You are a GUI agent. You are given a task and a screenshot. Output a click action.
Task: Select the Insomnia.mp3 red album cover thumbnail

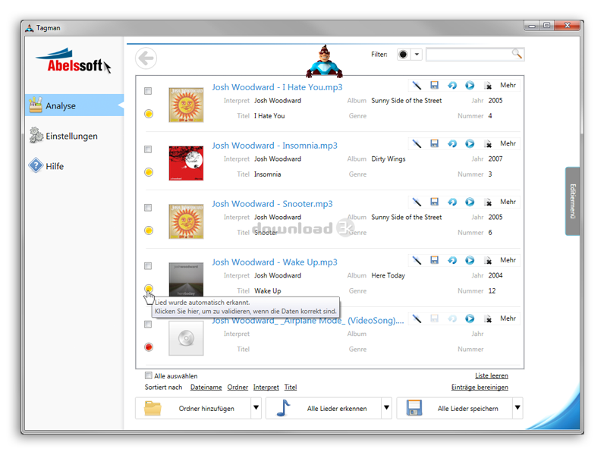pos(186,163)
